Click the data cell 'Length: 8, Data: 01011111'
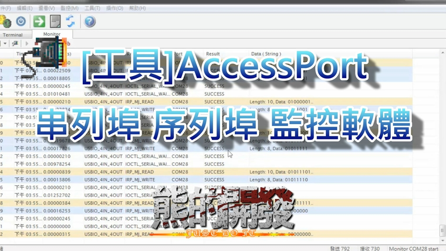Screen dimensions: 446x251 pos(278,149)
